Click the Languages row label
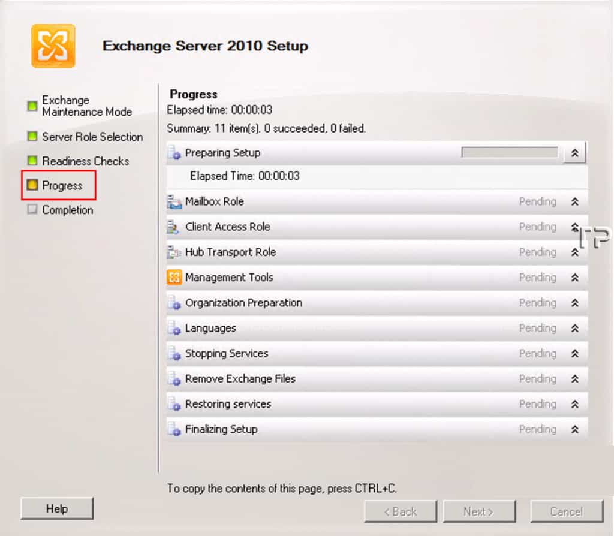614x536 pixels. 210,329
